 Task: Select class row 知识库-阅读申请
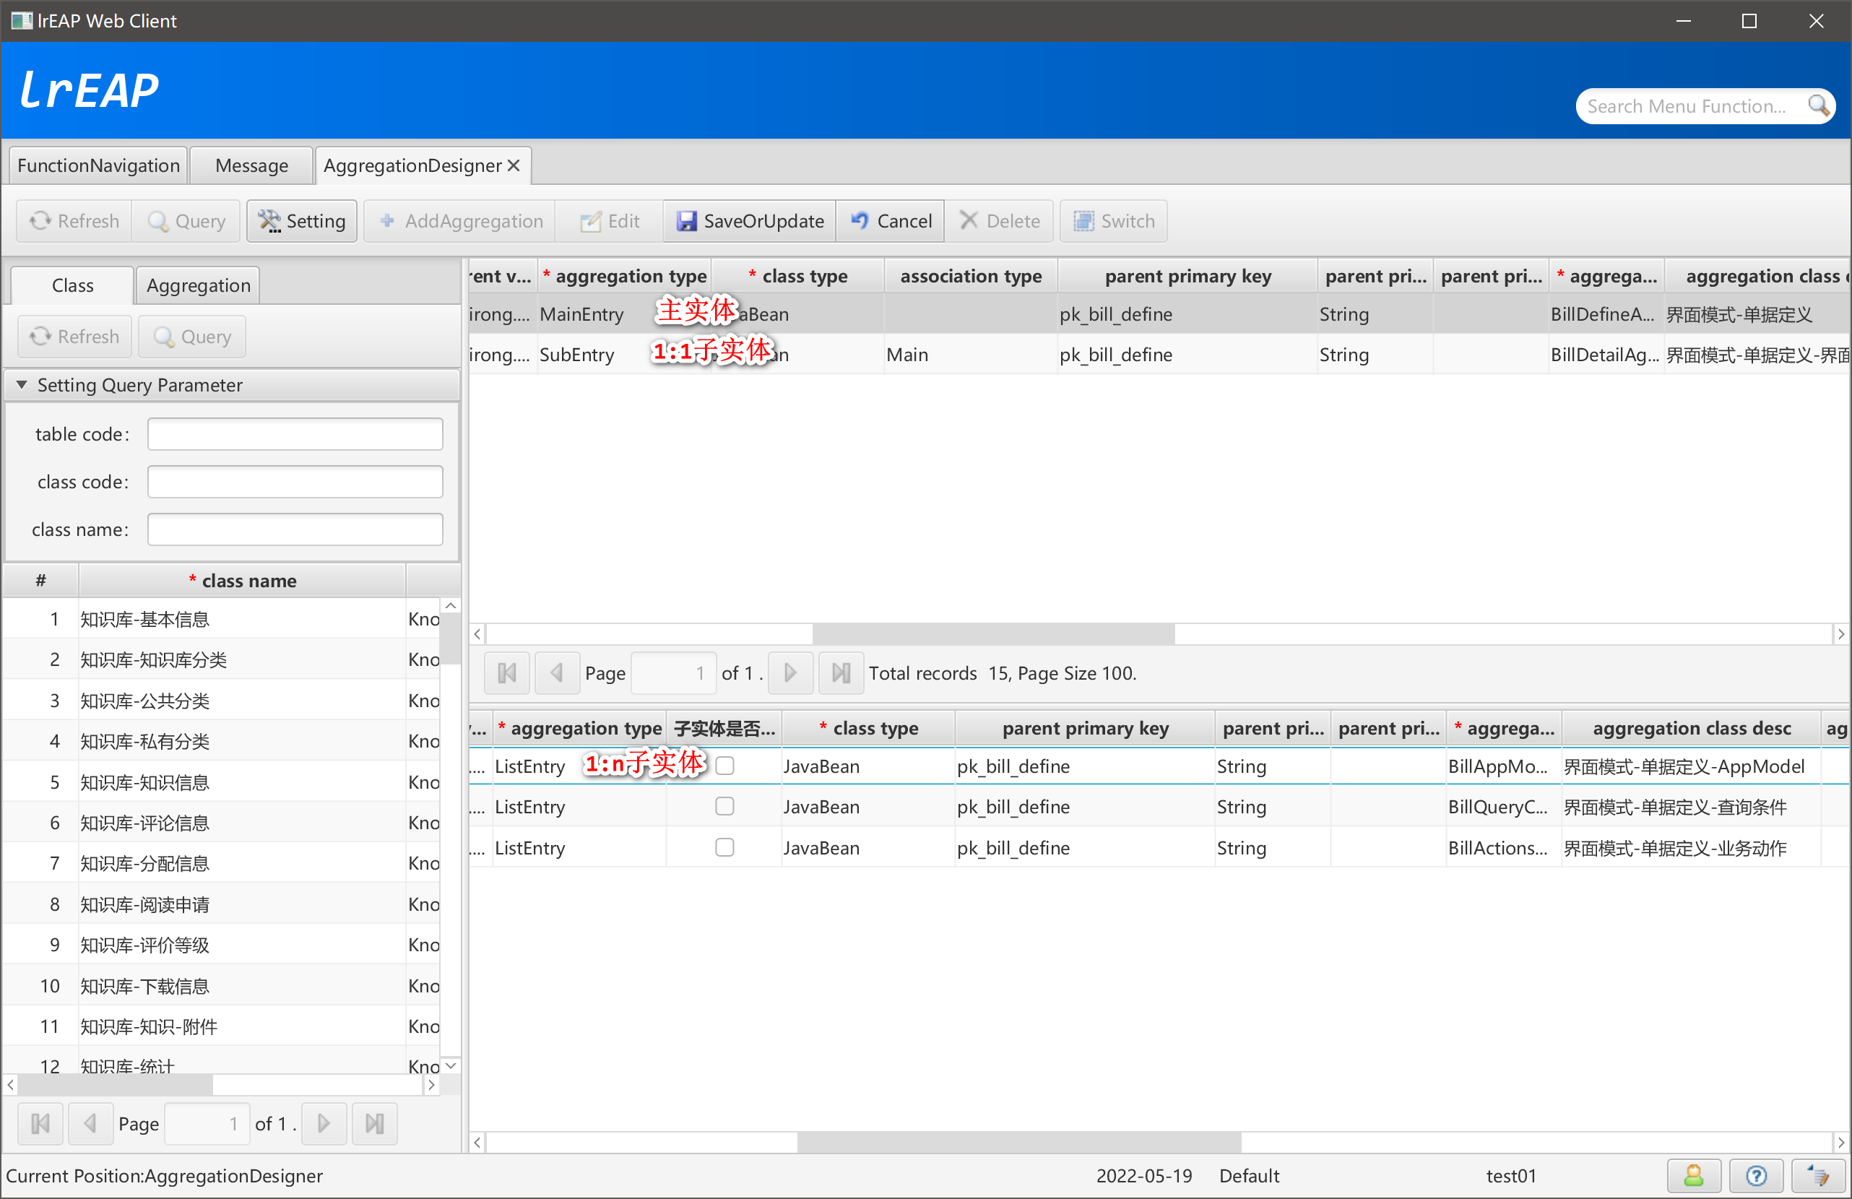[222, 904]
